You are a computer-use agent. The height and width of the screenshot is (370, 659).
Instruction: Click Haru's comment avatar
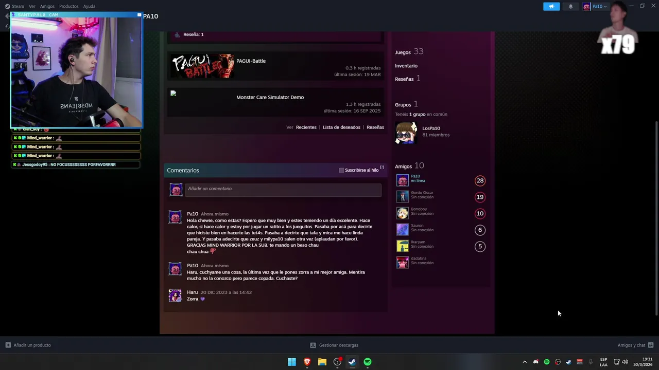(x=175, y=295)
